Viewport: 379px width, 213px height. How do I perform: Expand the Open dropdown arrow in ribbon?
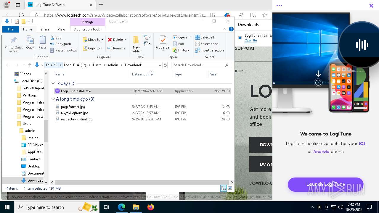[189, 37]
